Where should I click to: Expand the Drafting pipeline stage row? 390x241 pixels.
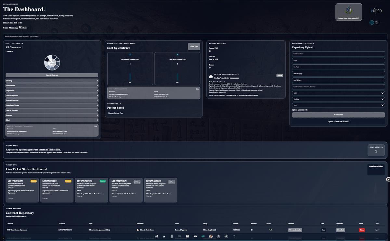52,81
